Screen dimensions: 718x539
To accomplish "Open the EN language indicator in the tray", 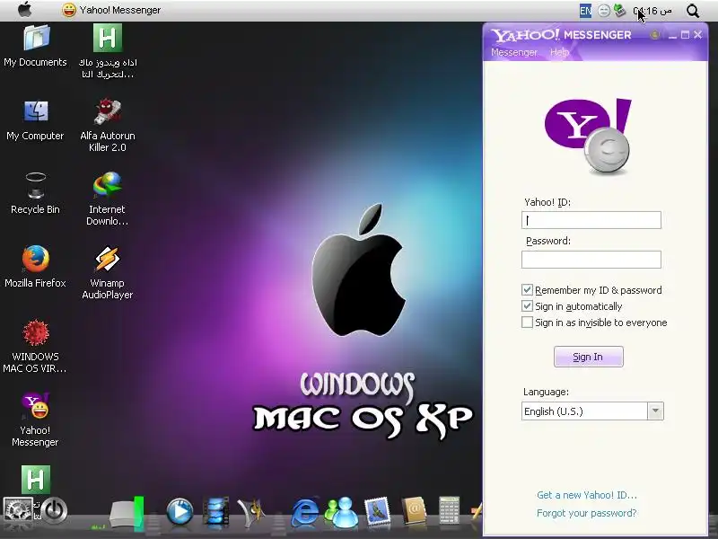I will click(585, 11).
